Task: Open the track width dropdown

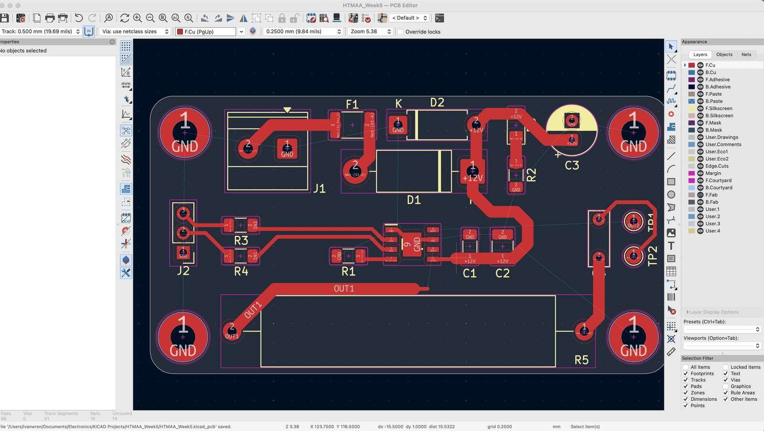Action: 41,32
